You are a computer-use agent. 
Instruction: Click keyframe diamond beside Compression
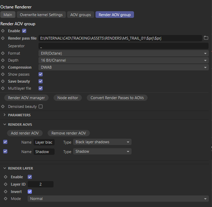coord(3,67)
